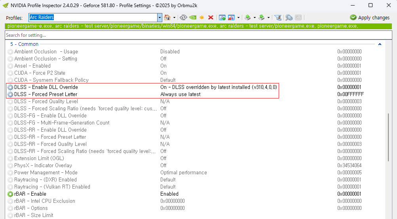Click the hex value 0x00000005

pyautogui.click(x=350, y=173)
